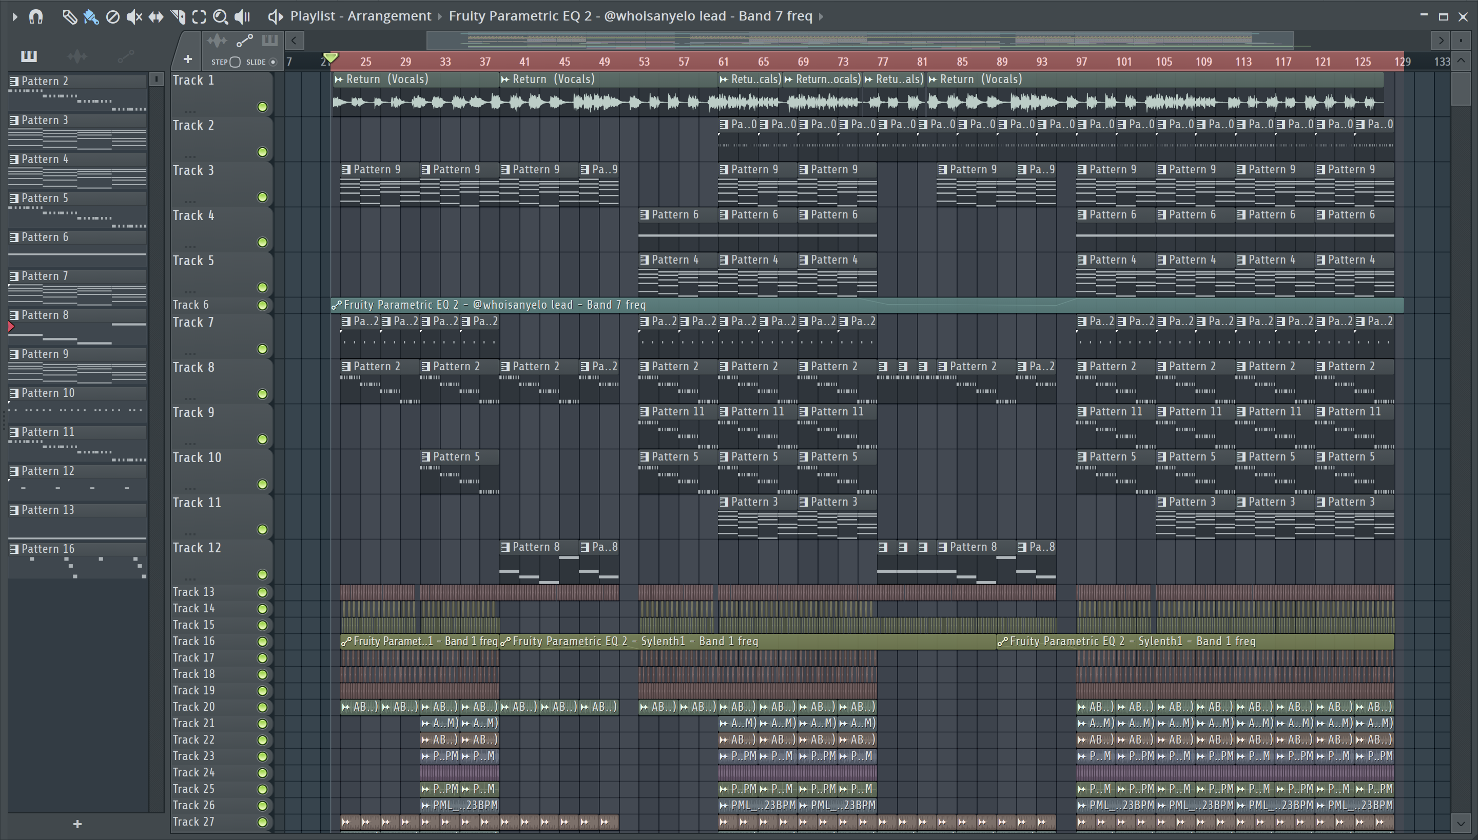Add a new track with the plus button

click(188, 59)
